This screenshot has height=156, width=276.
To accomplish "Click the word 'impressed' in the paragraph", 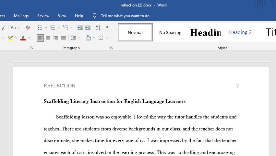I will 171,140.
